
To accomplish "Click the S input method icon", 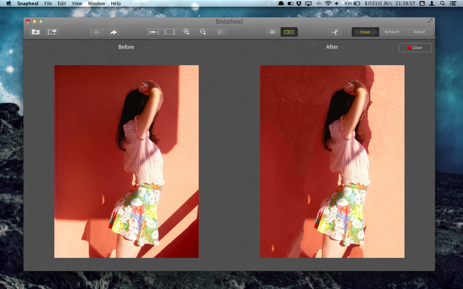I will coord(422,4).
